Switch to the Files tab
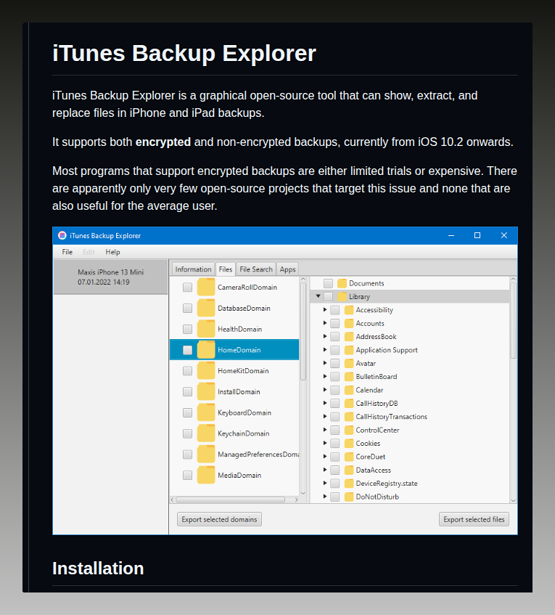This screenshot has height=615, width=555. tap(226, 269)
